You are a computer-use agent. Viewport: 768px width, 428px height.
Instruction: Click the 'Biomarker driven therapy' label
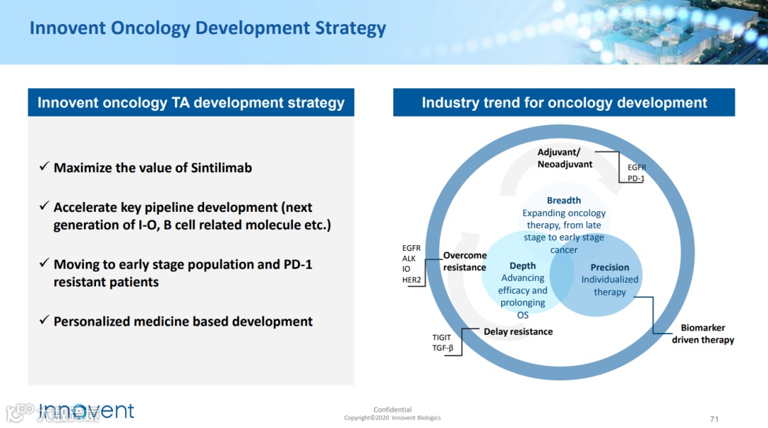(x=703, y=333)
